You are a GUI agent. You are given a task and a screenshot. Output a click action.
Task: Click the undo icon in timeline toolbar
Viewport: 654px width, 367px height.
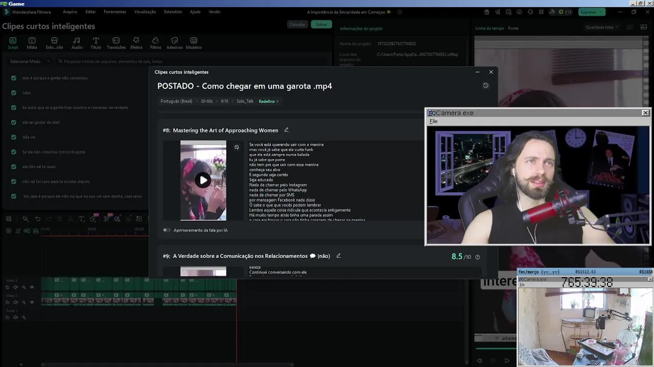(38, 219)
